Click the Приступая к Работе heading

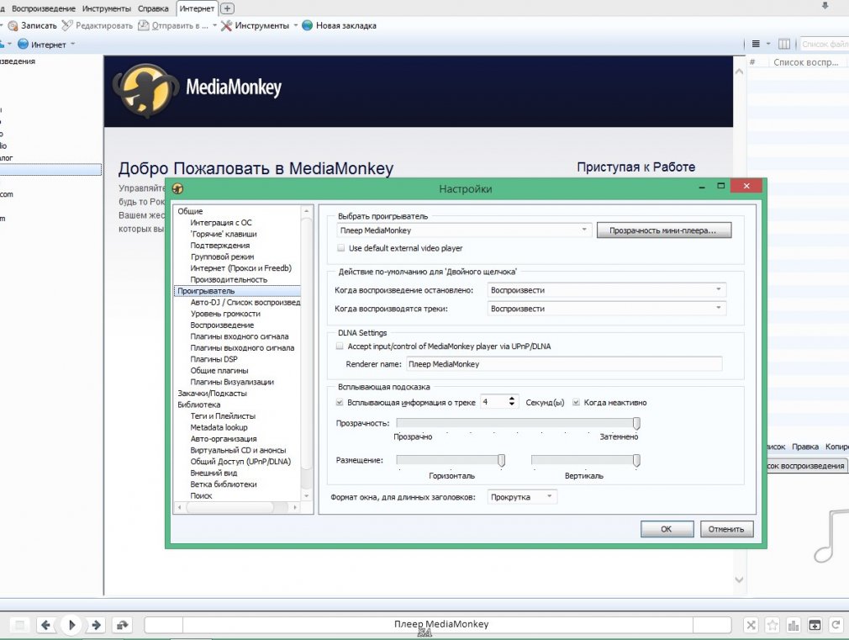tap(635, 167)
